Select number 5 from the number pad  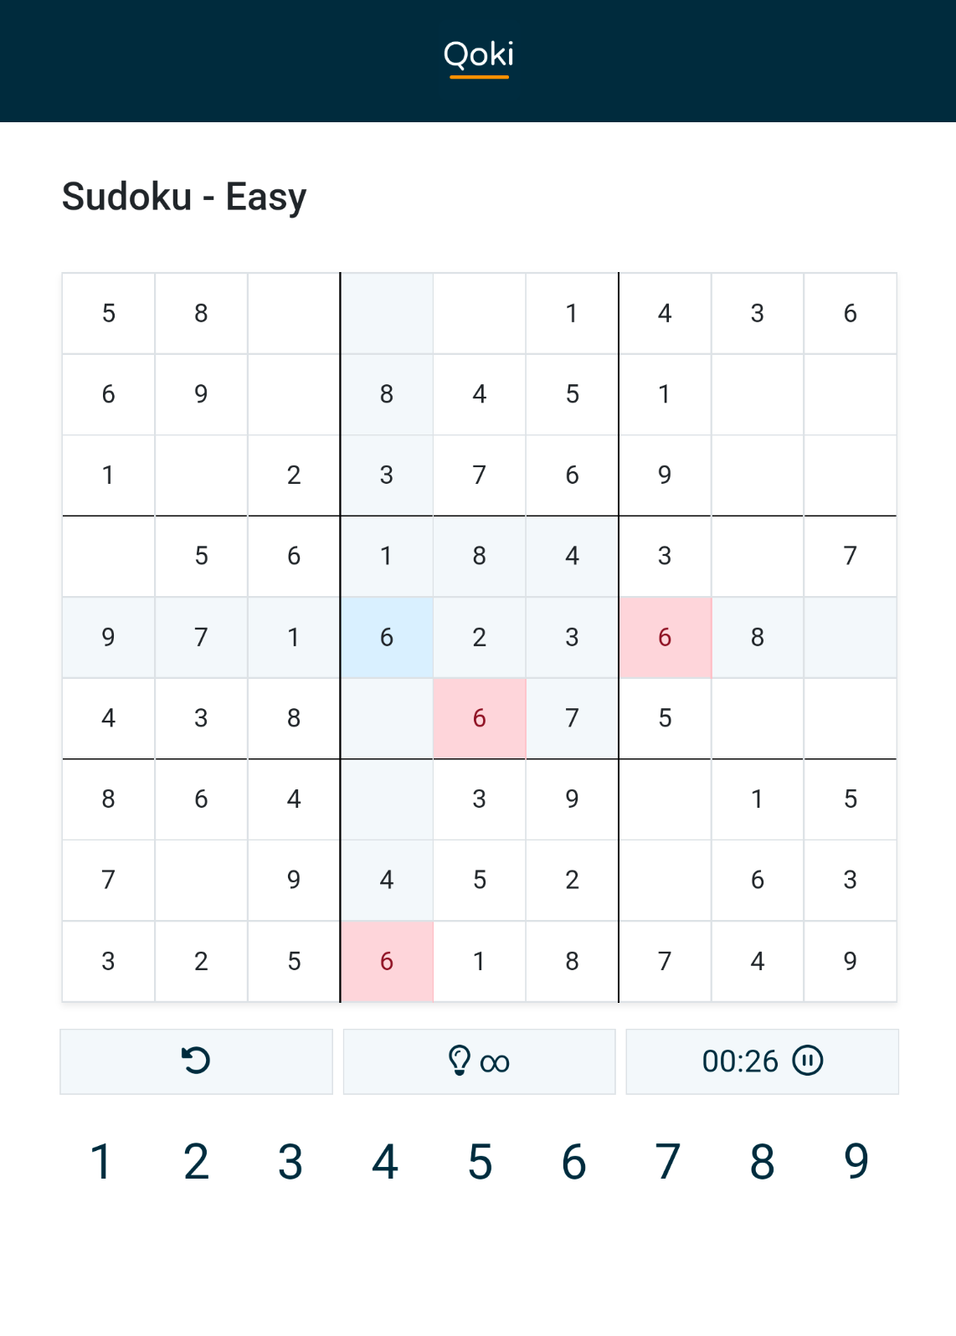click(479, 1162)
